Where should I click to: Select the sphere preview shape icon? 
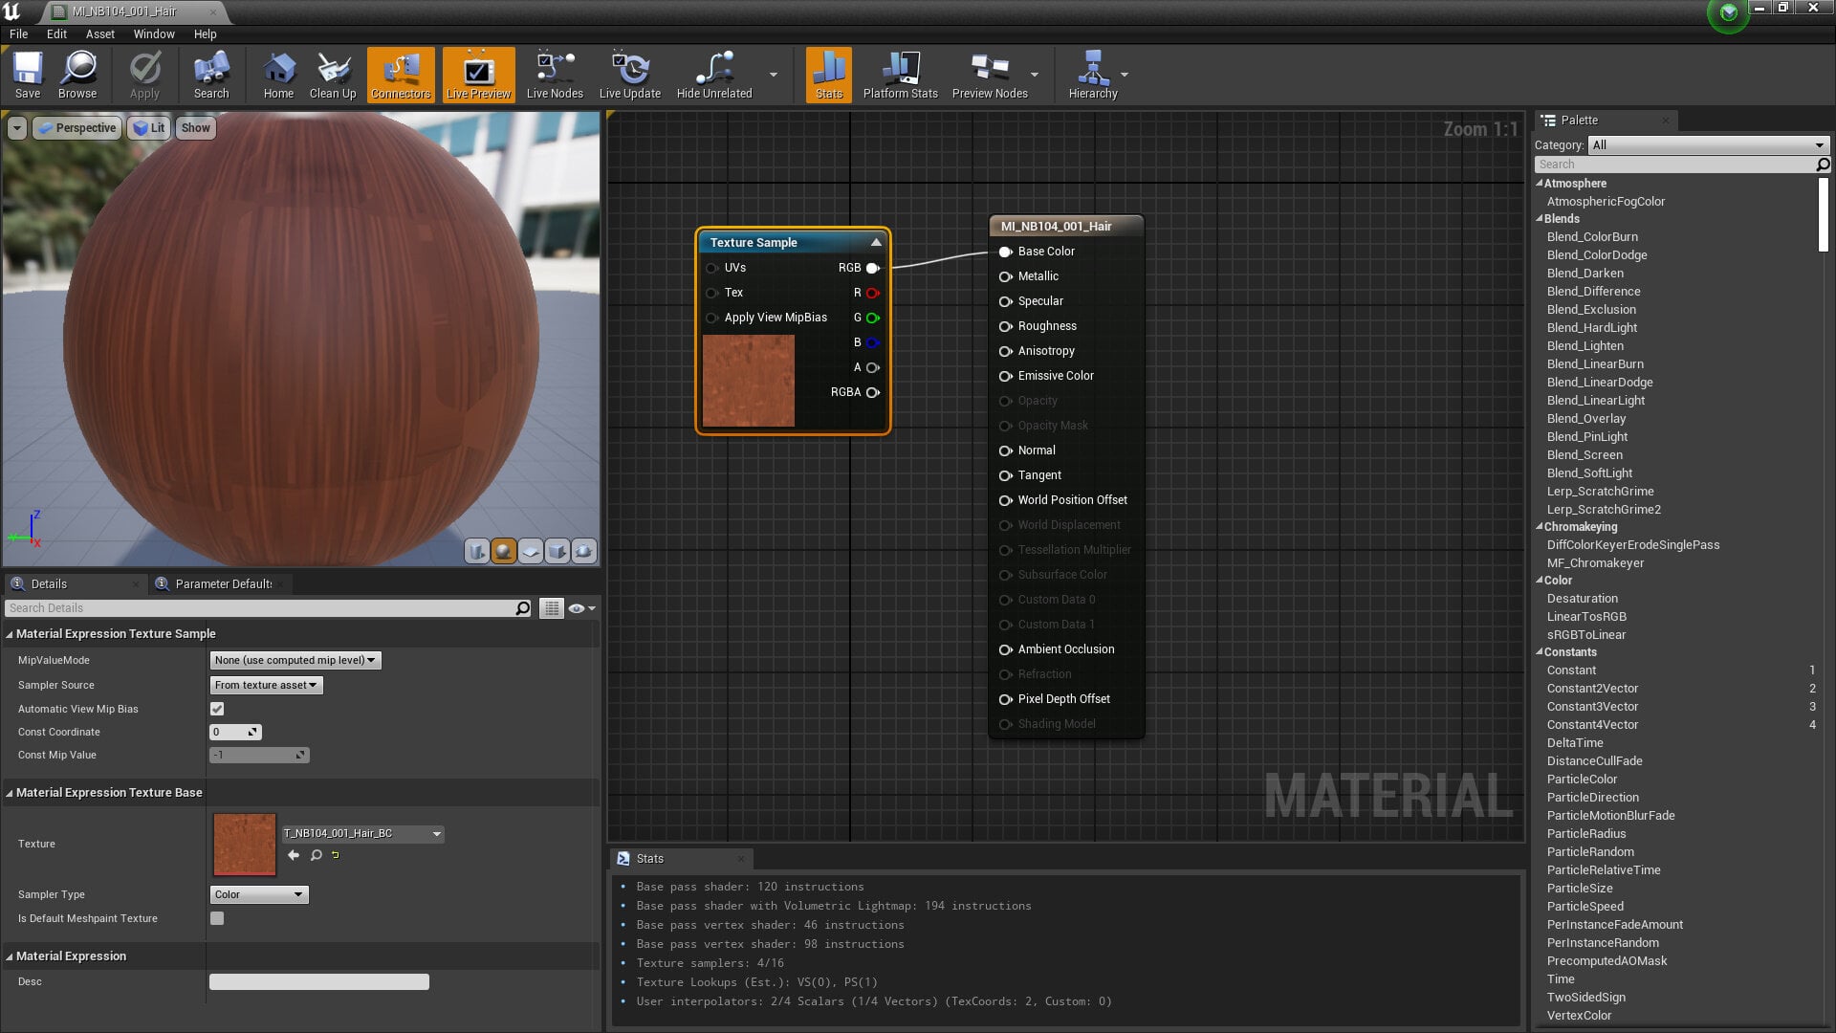point(503,551)
